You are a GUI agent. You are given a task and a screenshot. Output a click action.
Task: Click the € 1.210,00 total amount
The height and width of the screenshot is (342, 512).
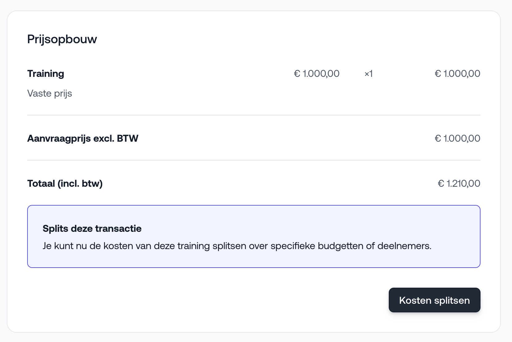[459, 184]
